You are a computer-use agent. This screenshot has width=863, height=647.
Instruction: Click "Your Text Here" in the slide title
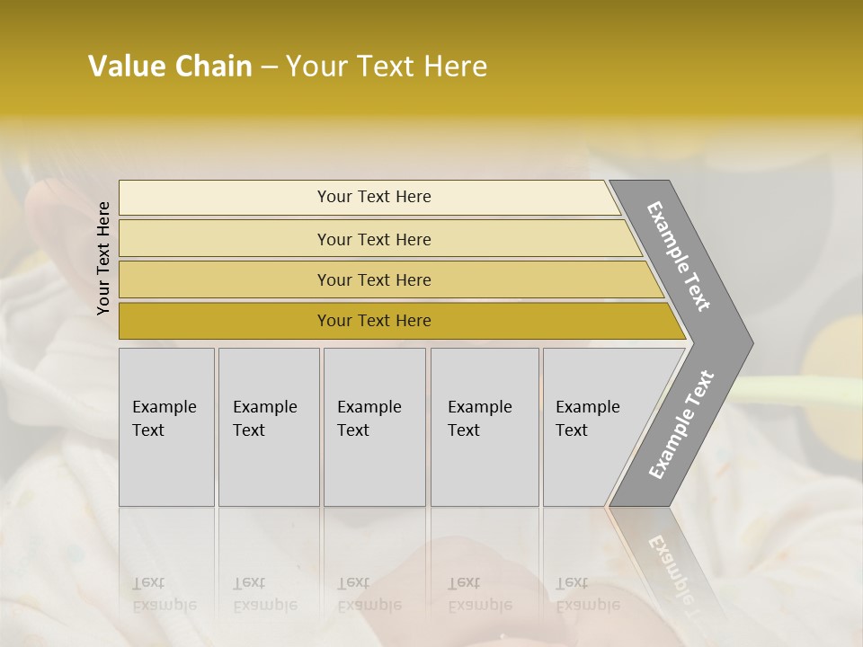pyautogui.click(x=387, y=66)
